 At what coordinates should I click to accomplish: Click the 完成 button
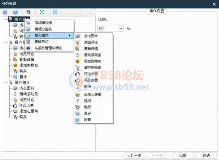[183, 155]
